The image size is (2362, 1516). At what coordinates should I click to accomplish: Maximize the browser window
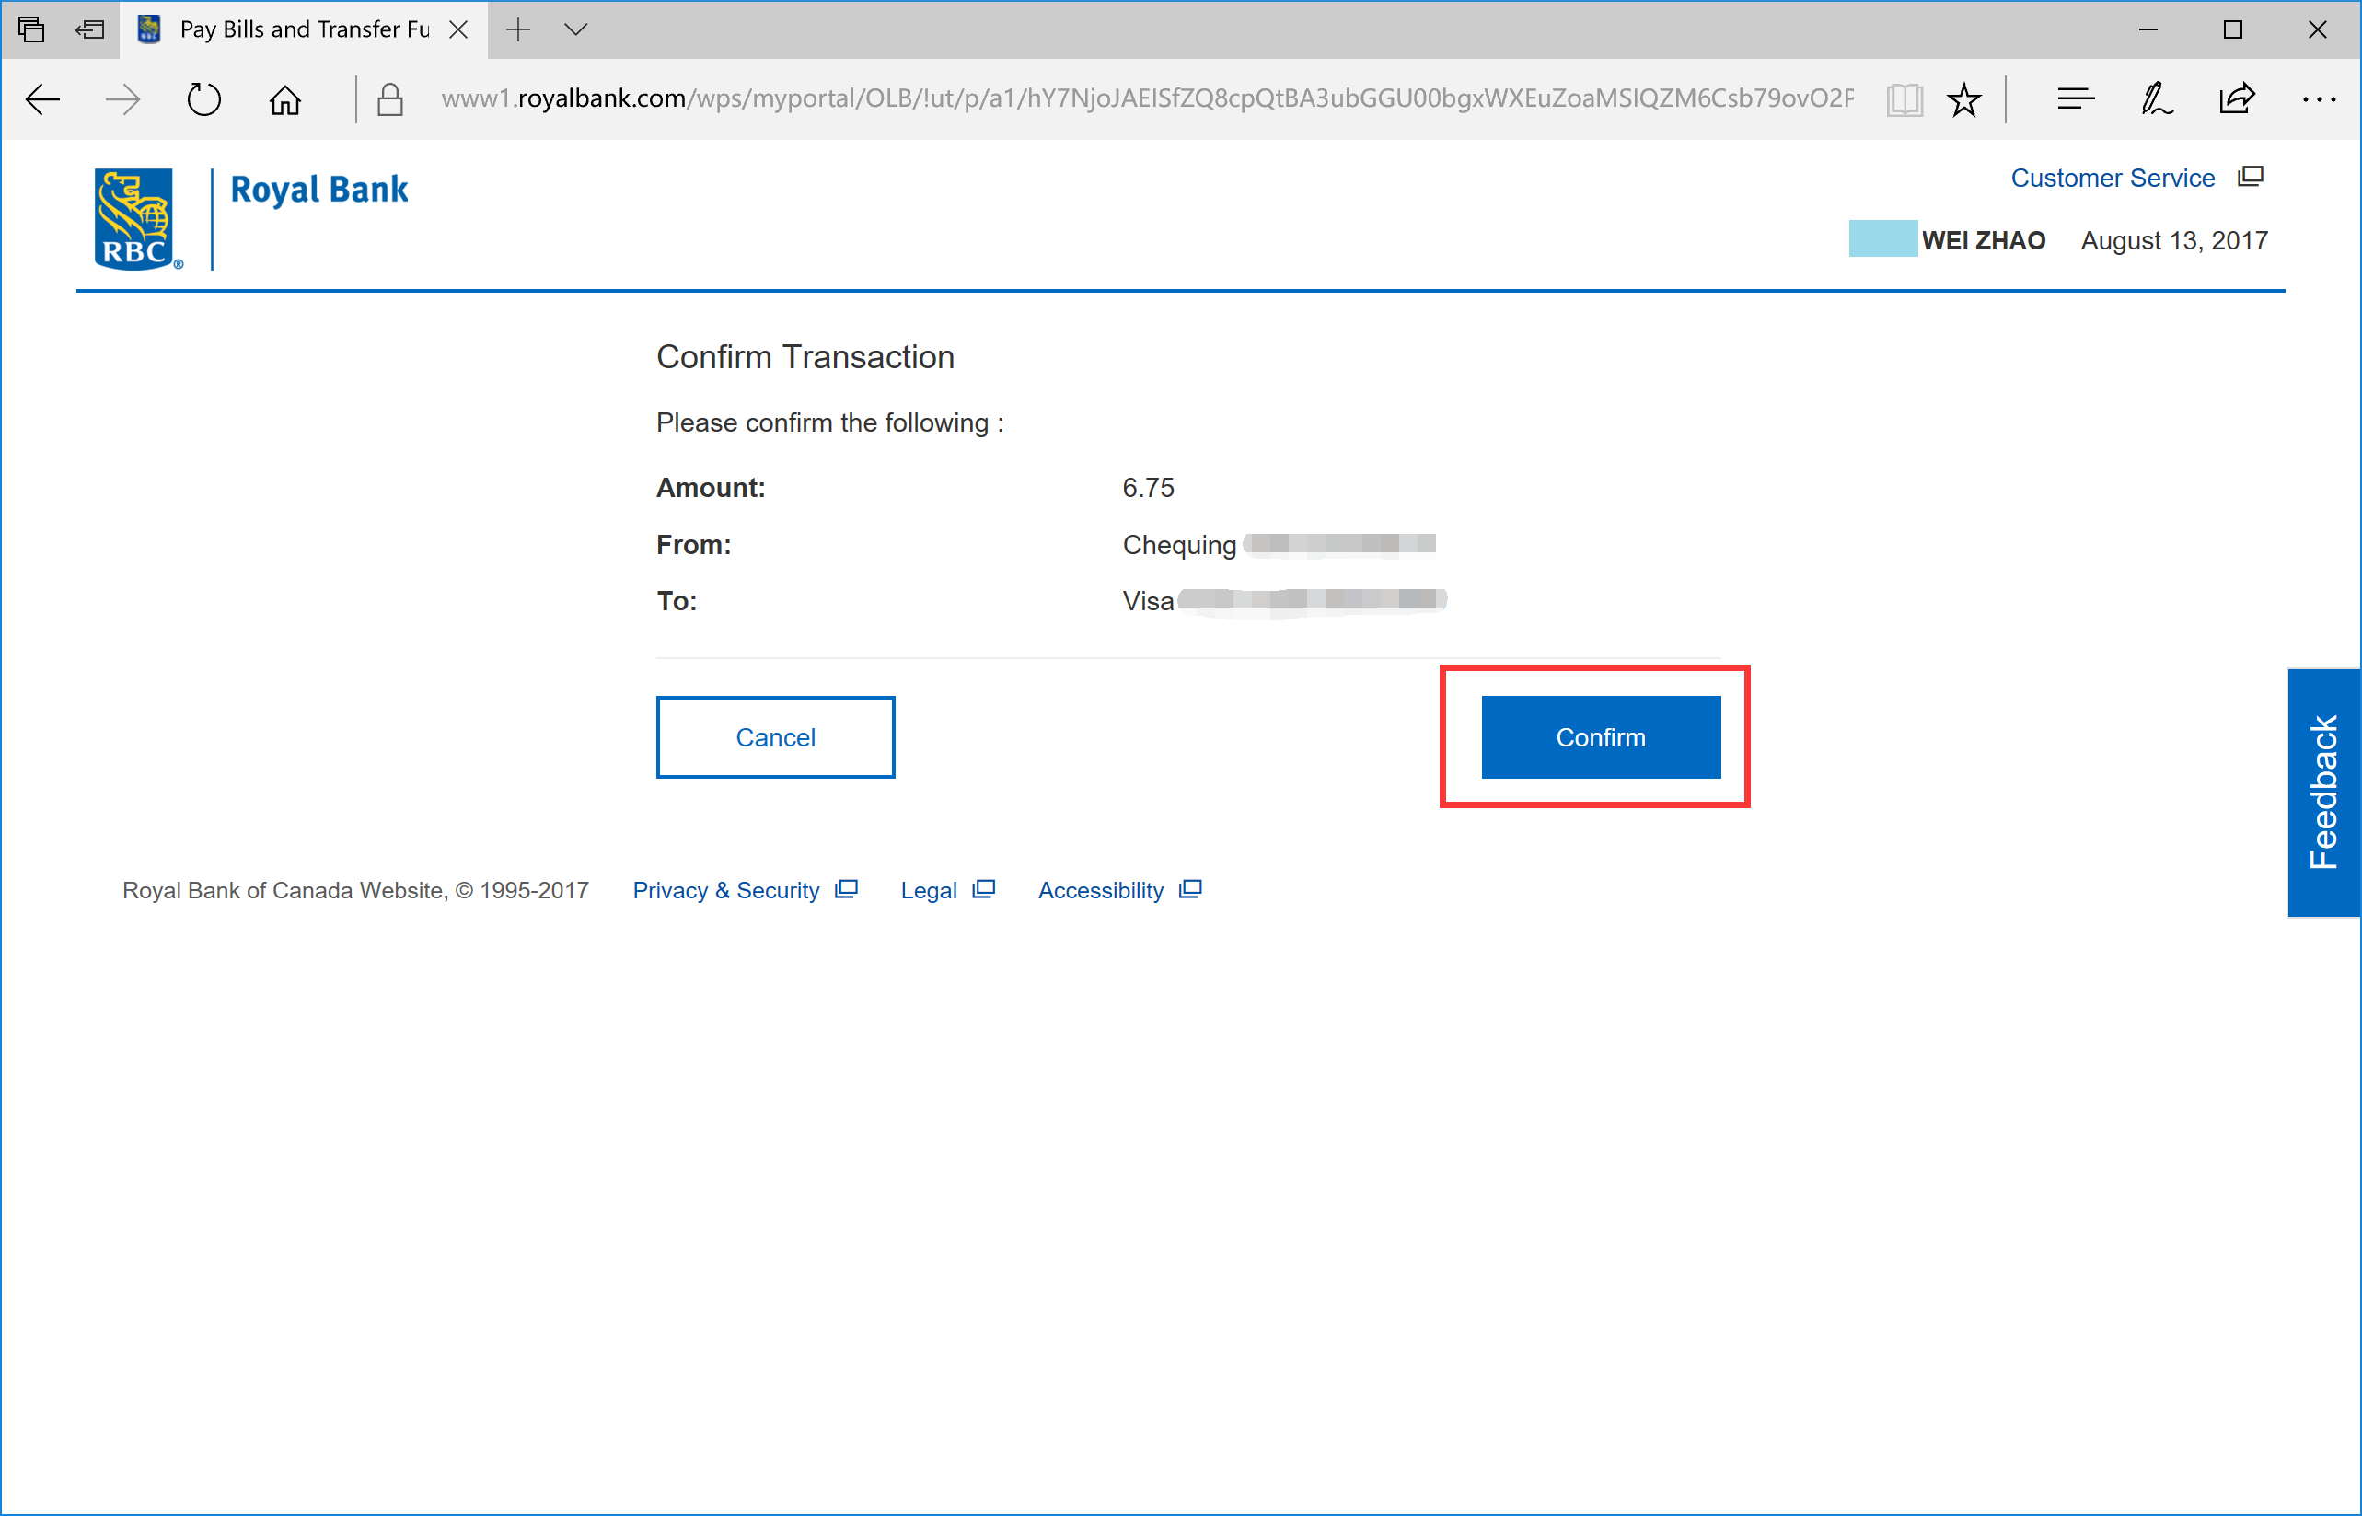click(2233, 29)
